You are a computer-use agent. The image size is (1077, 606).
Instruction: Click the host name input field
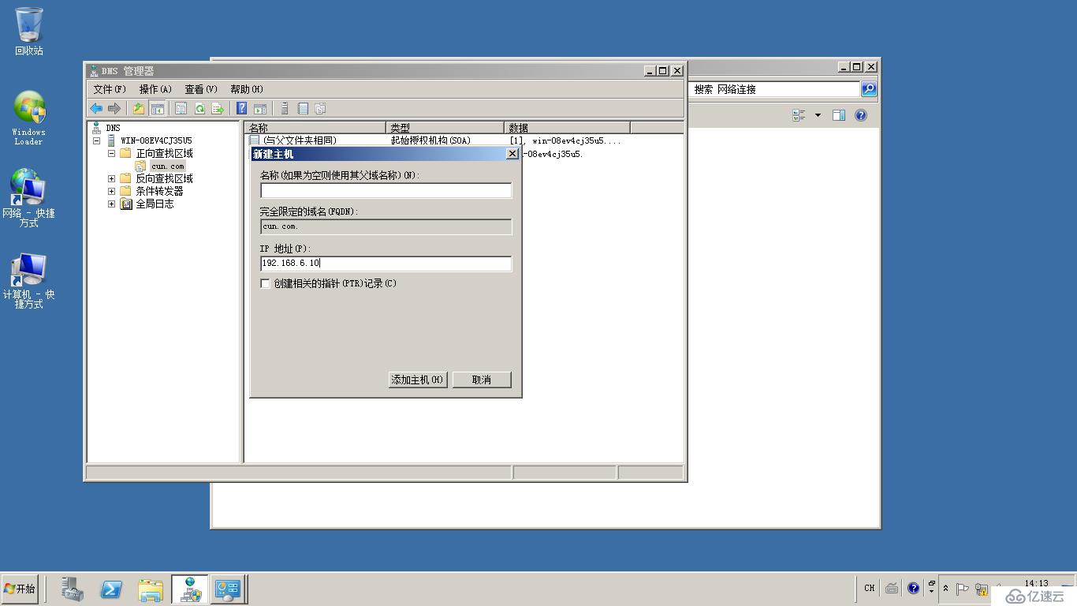pyautogui.click(x=386, y=190)
